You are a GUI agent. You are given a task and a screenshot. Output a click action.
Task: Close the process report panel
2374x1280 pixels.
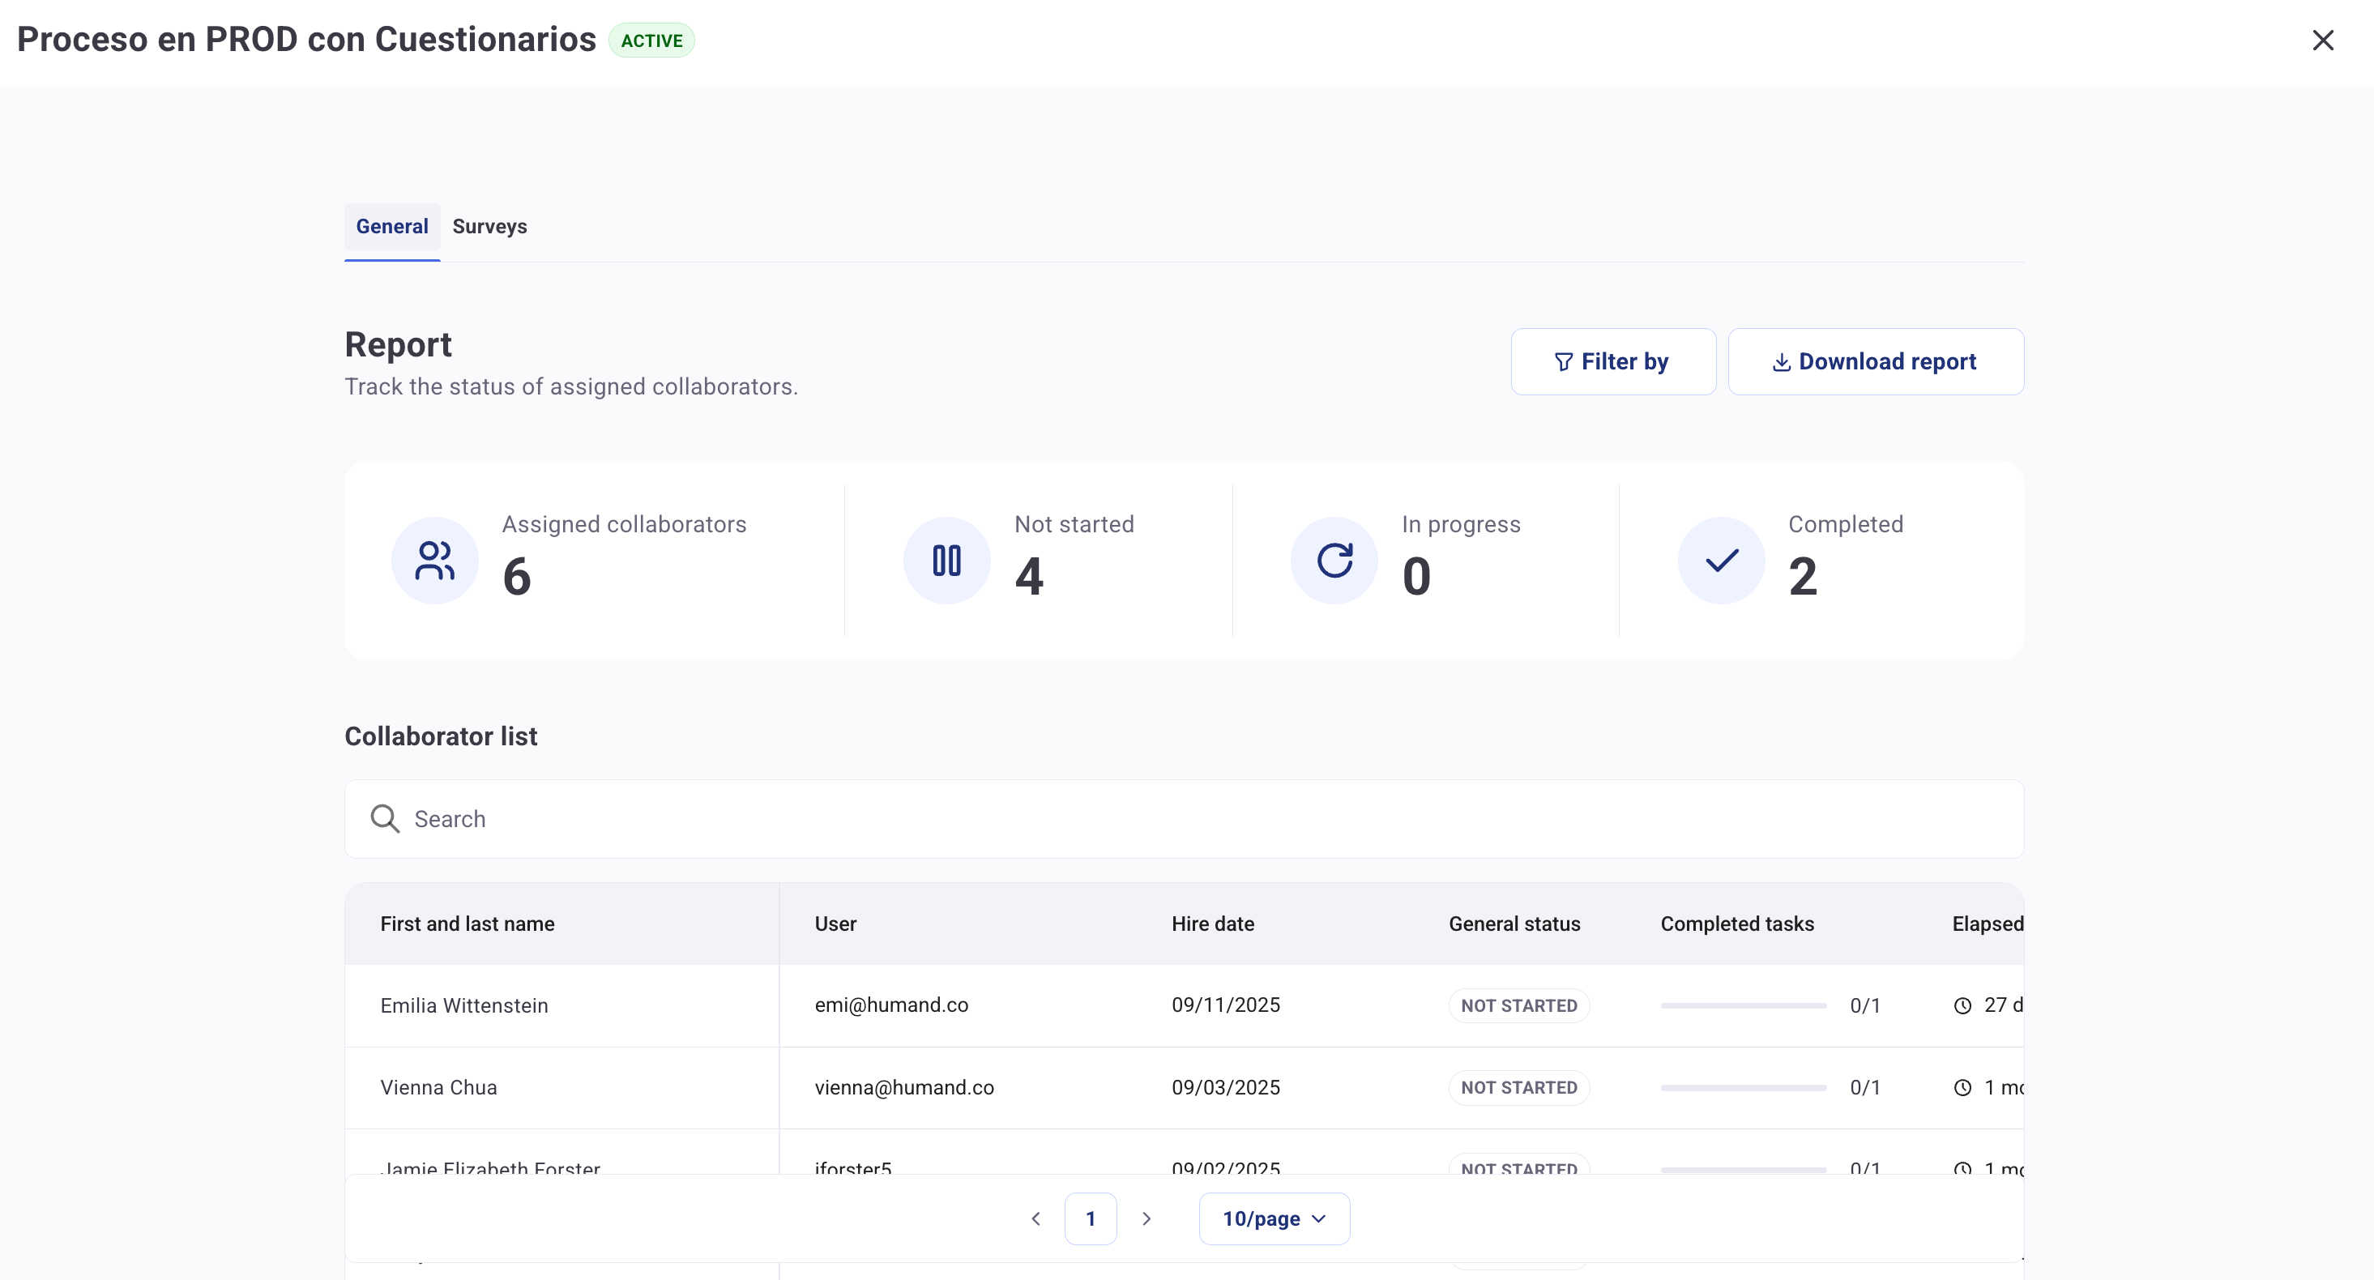point(2322,41)
